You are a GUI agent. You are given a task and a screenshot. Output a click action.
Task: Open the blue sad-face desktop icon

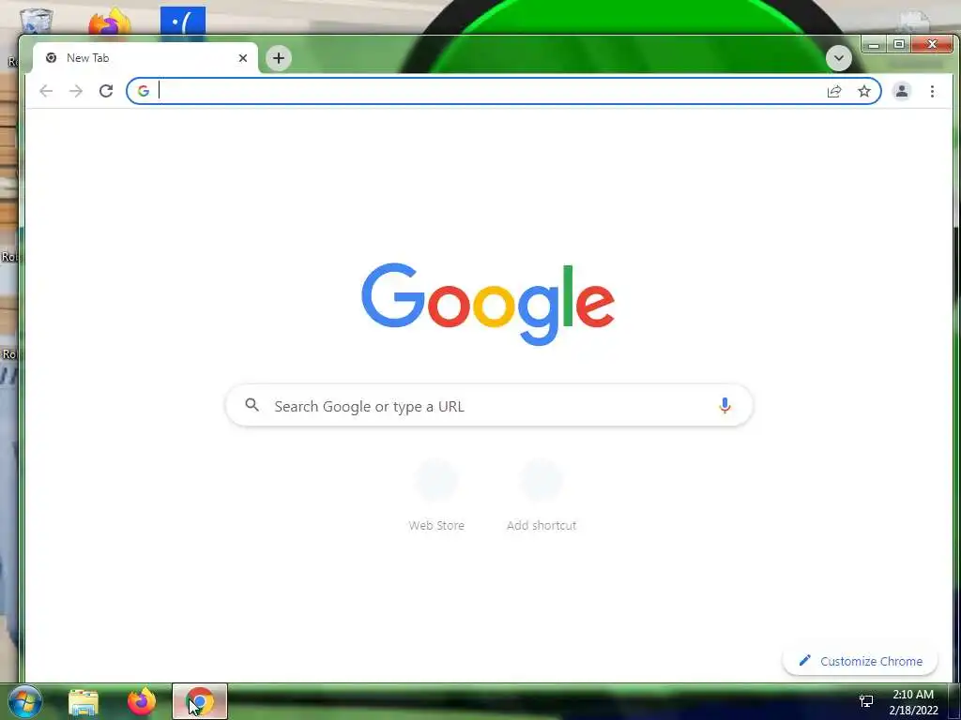coord(183,21)
